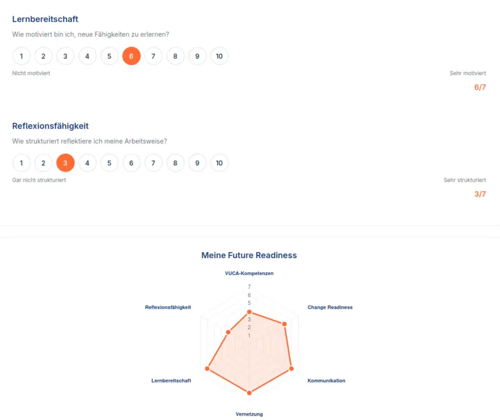This screenshot has width=500, height=420.
Task: Click the orange 3/7 score for Reflexionsfähigkeit
Action: click(x=479, y=194)
